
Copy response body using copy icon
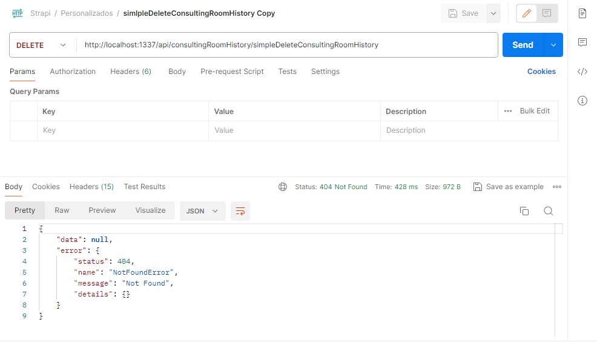point(524,211)
